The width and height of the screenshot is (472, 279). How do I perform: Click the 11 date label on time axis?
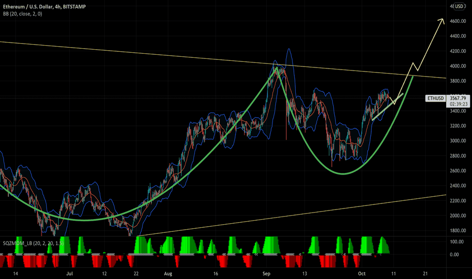[394, 273]
